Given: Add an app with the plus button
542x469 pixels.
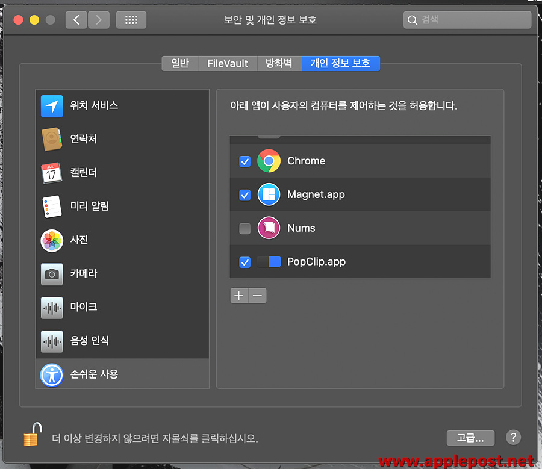Looking at the screenshot, I should (x=239, y=296).
